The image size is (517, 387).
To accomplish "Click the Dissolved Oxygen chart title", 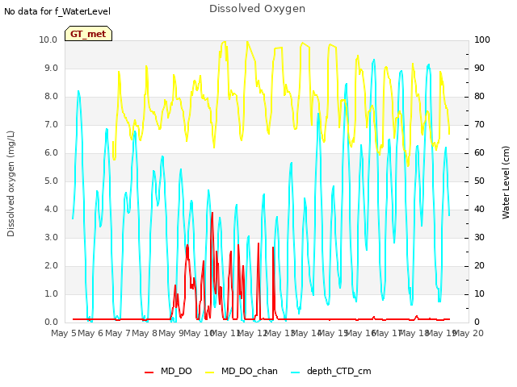I will pos(257,9).
